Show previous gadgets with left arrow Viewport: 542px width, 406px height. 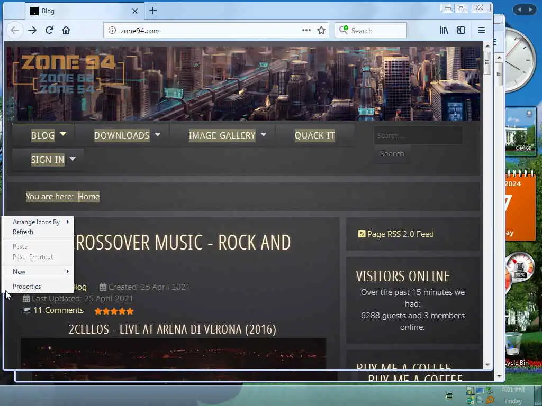point(519,10)
